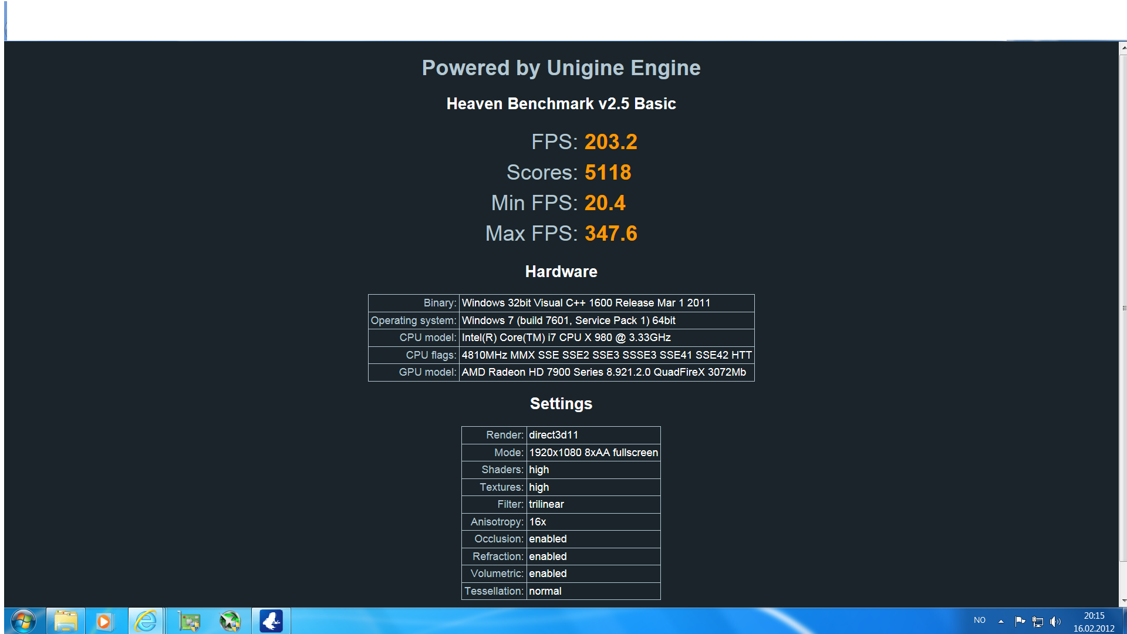Open Action Center flag icon
The image size is (1127, 634).
tap(1020, 621)
